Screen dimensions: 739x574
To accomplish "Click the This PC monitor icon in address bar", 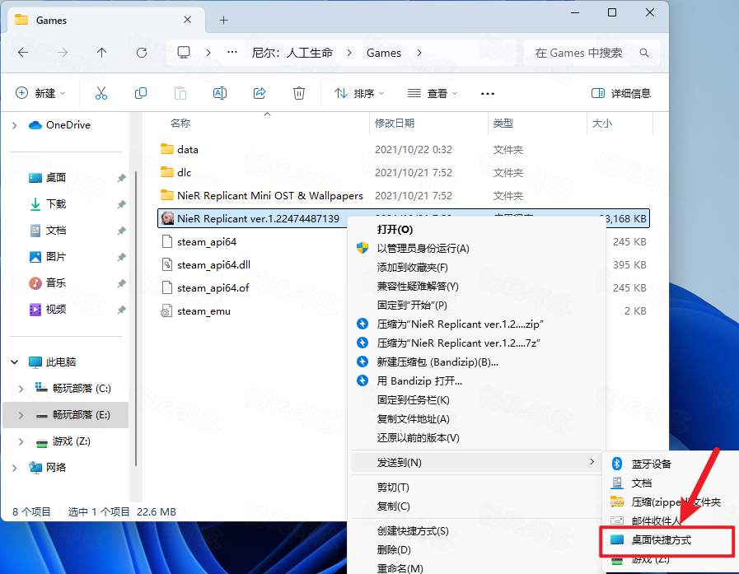I will coord(184,53).
